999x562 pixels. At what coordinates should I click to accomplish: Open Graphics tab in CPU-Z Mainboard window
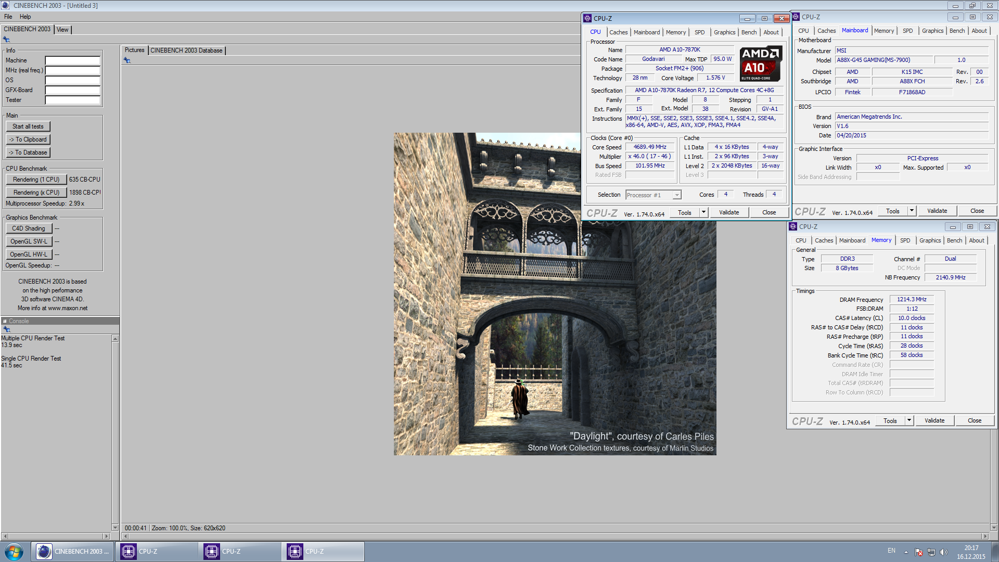(932, 31)
